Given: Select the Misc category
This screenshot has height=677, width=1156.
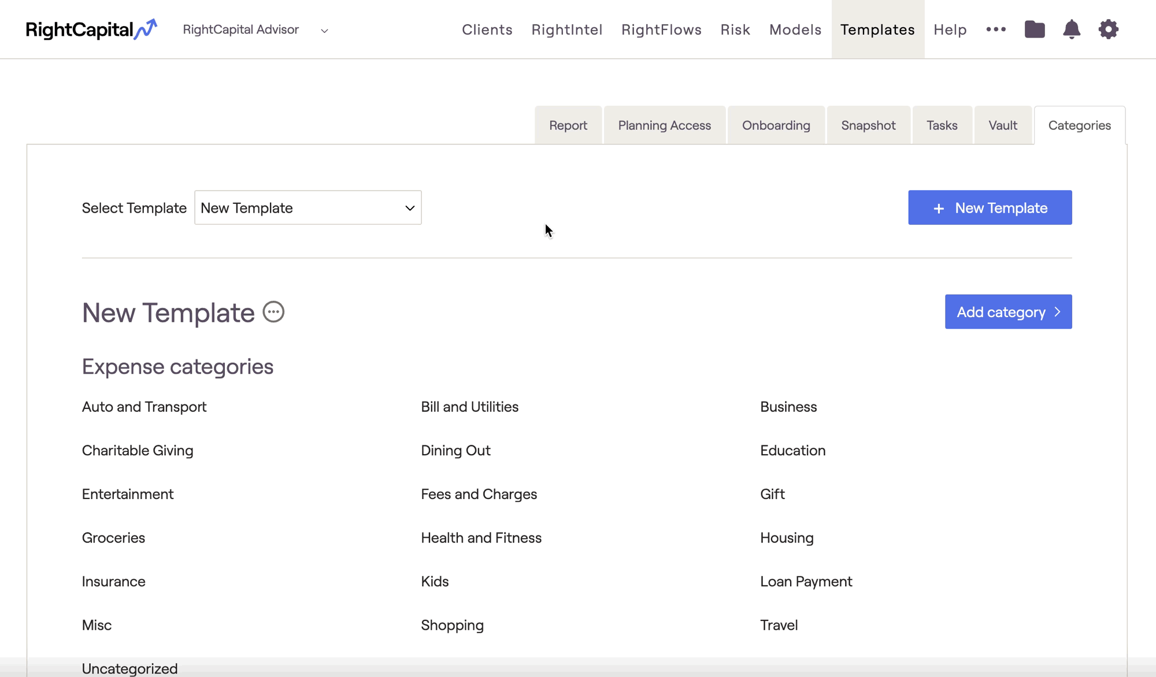Looking at the screenshot, I should (x=97, y=625).
